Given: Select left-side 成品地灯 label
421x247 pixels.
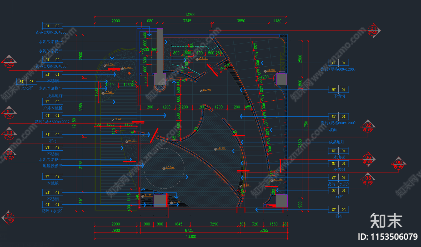Looking at the screenshot, I should click(x=55, y=96).
